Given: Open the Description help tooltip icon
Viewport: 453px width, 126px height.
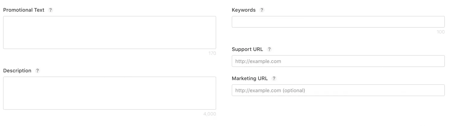Looking at the screenshot, I should pyautogui.click(x=37, y=71).
